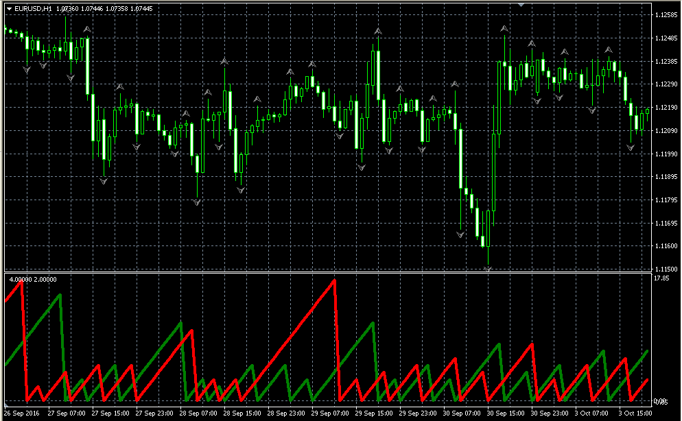The image size is (682, 421).
Task: Select the chart shift triangle marker on top edge
Action: (x=521, y=5)
